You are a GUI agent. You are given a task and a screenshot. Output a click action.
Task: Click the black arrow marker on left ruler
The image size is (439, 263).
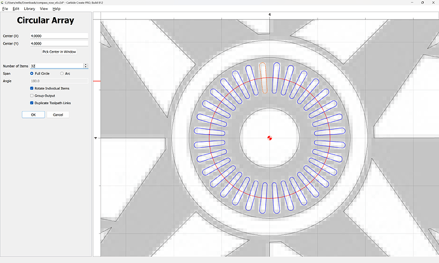pyautogui.click(x=96, y=137)
